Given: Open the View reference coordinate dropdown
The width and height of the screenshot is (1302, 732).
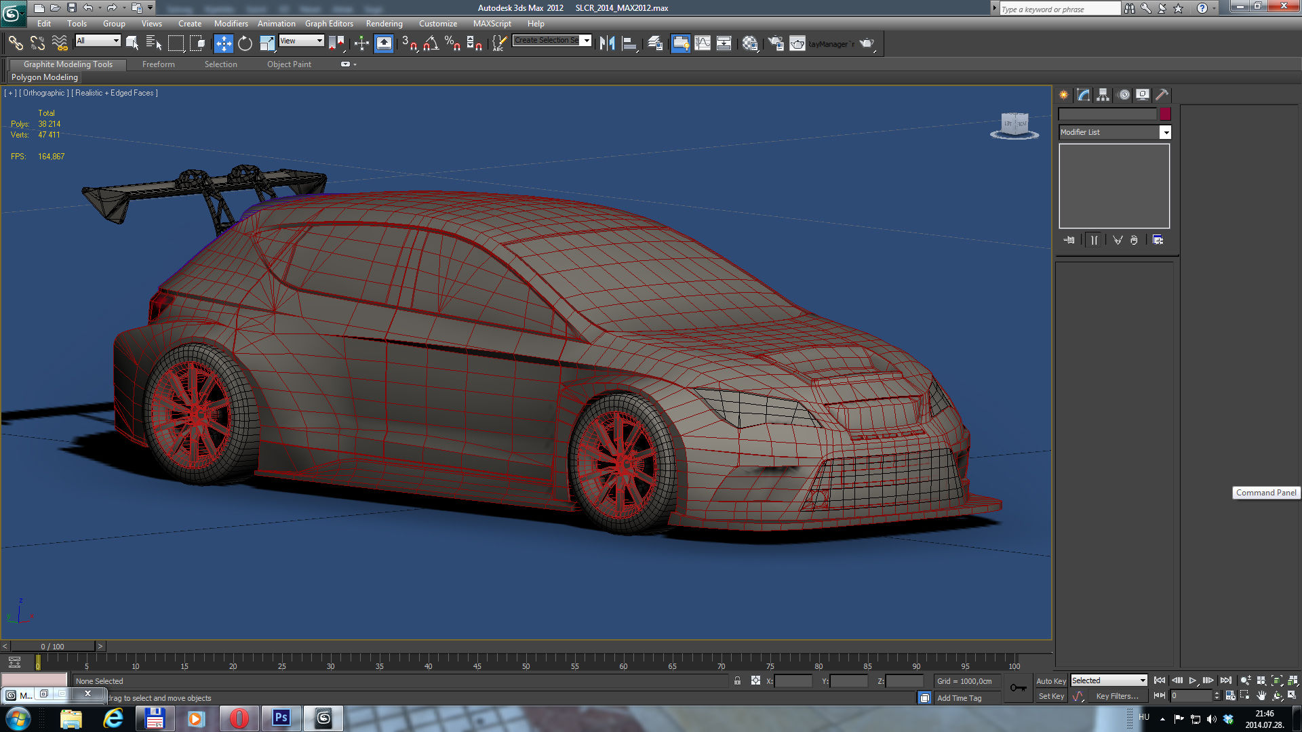Looking at the screenshot, I should (302, 41).
